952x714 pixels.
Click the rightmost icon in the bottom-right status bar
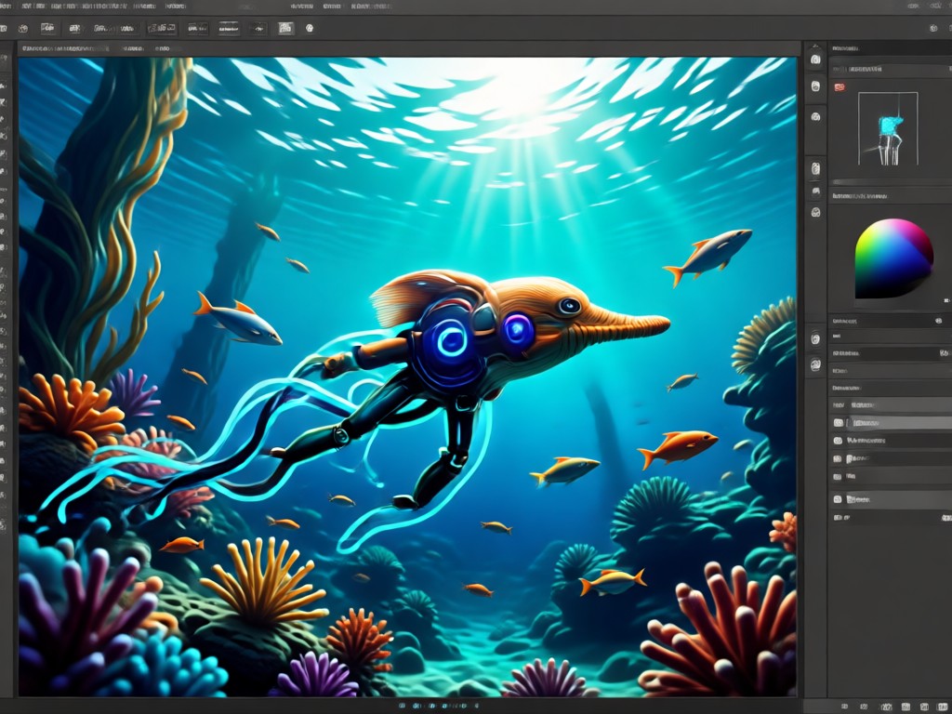pos(943,707)
